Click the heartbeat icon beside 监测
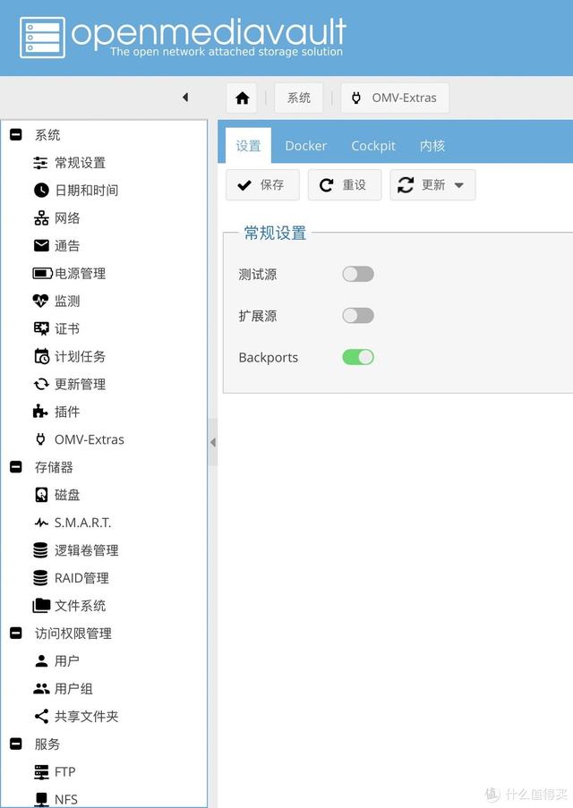573x808 pixels. coord(40,301)
